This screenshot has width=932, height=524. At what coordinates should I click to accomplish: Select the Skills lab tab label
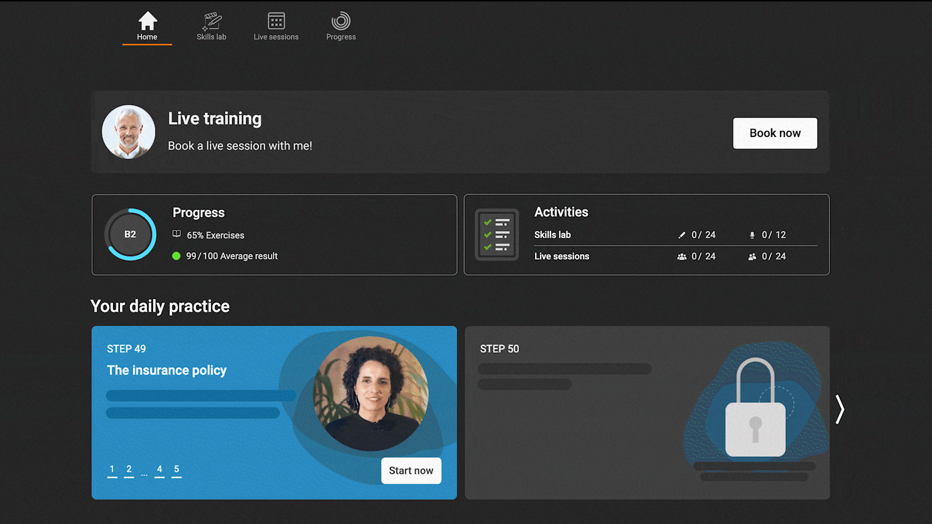(212, 37)
